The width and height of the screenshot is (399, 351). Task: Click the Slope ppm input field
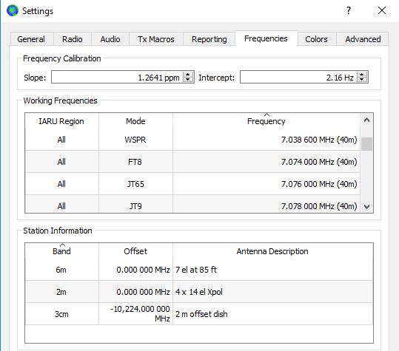pos(118,77)
